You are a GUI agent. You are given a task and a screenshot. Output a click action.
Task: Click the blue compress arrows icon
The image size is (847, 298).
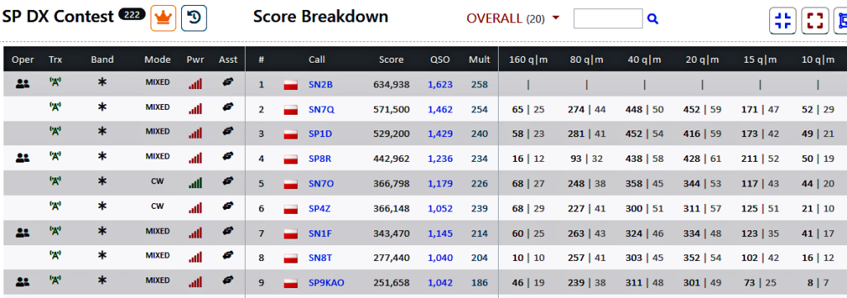[782, 21]
